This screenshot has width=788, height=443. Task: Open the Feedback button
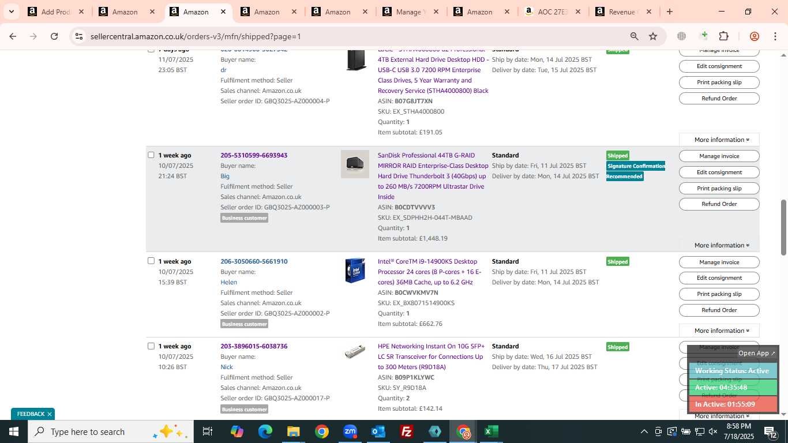point(31,414)
